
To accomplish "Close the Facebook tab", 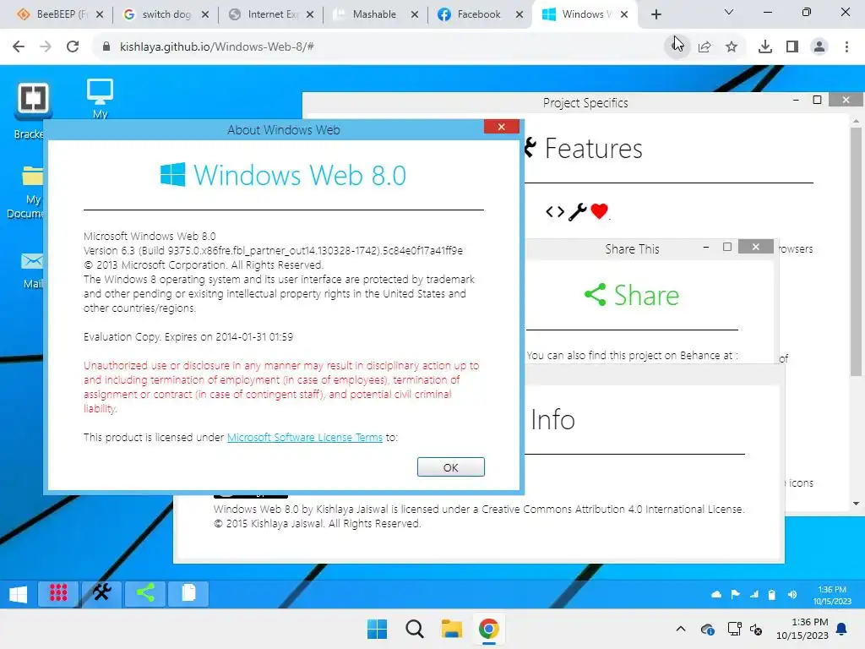I will point(520,14).
